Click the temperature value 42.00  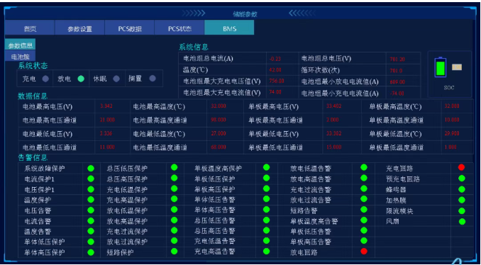click(275, 70)
